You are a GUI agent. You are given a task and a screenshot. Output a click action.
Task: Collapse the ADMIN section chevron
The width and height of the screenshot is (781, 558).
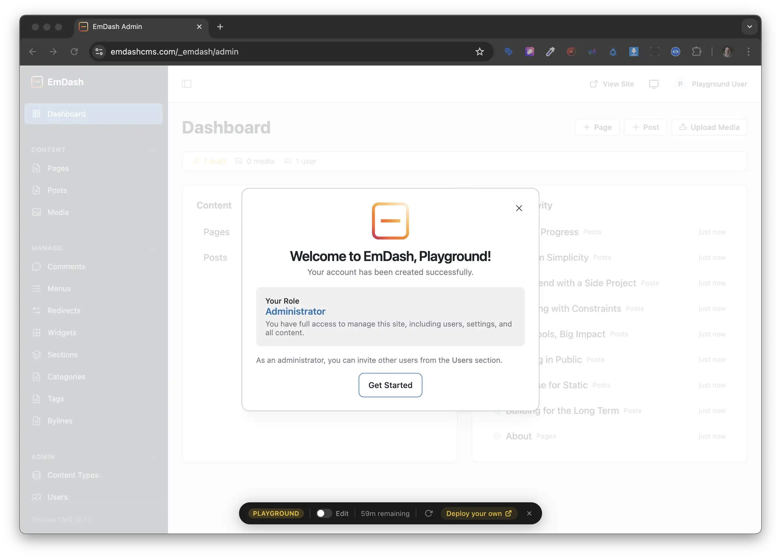(x=152, y=457)
